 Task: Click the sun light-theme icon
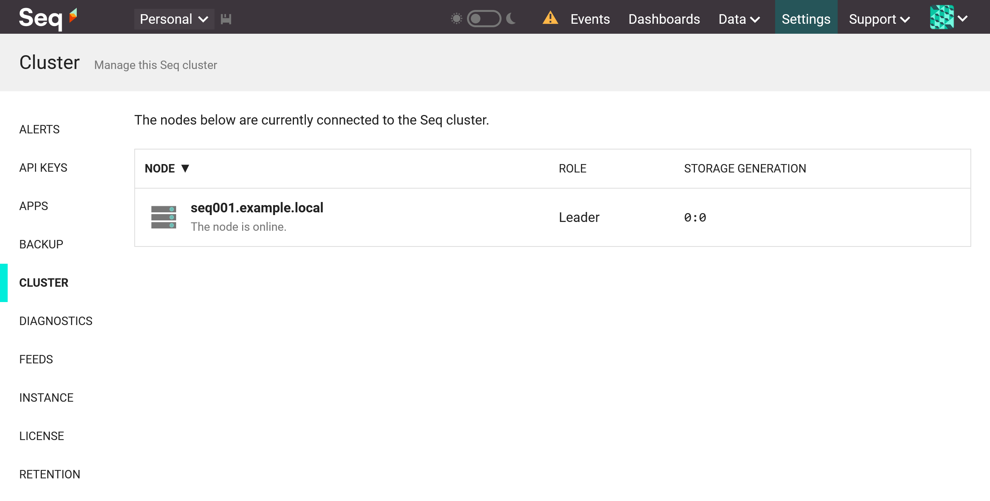pos(456,18)
